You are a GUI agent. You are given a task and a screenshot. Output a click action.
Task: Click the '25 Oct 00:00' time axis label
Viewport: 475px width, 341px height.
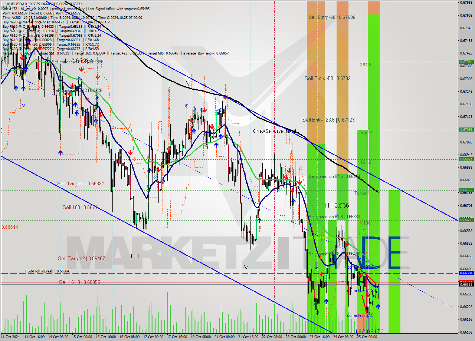(367, 337)
